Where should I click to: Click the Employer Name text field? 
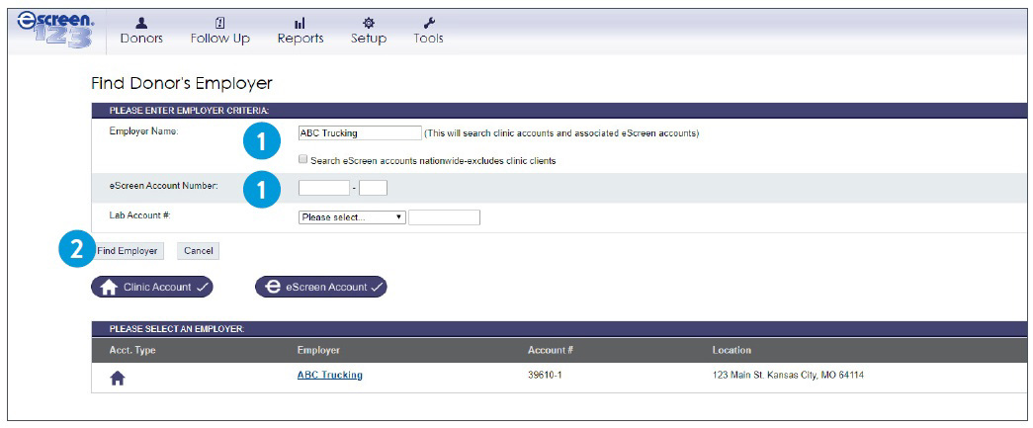point(360,133)
